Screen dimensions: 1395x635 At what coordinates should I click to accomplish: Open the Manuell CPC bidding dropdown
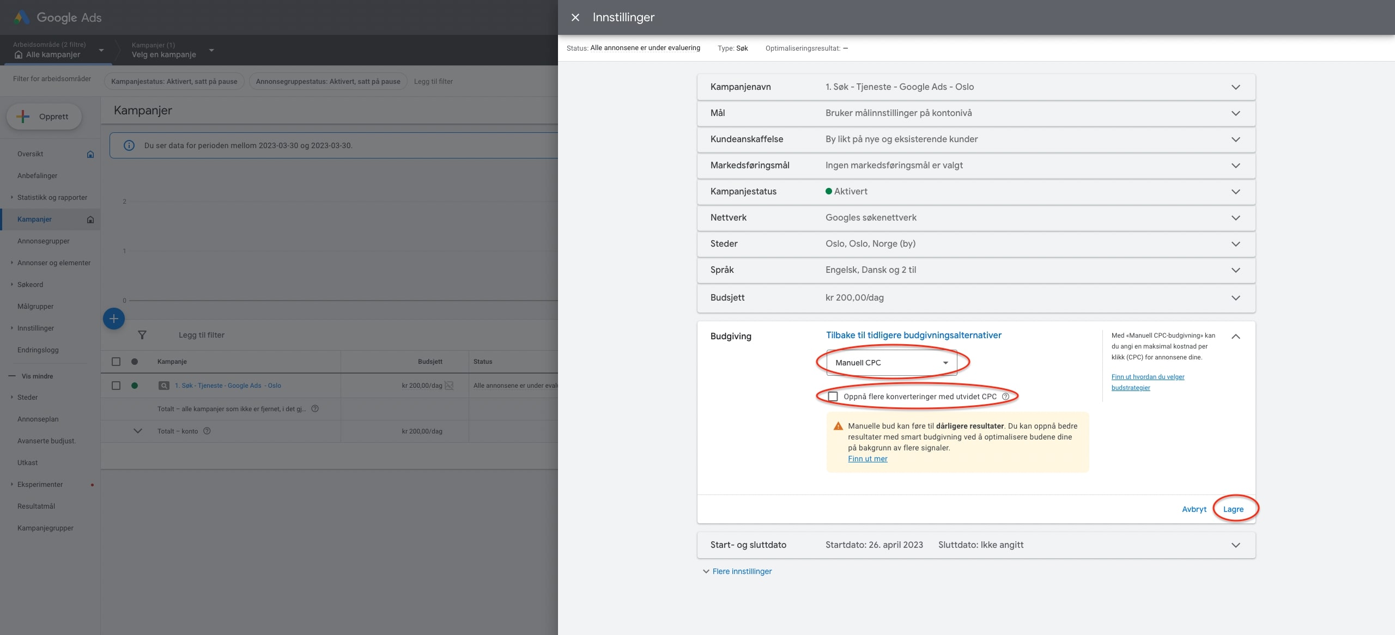[x=891, y=363]
